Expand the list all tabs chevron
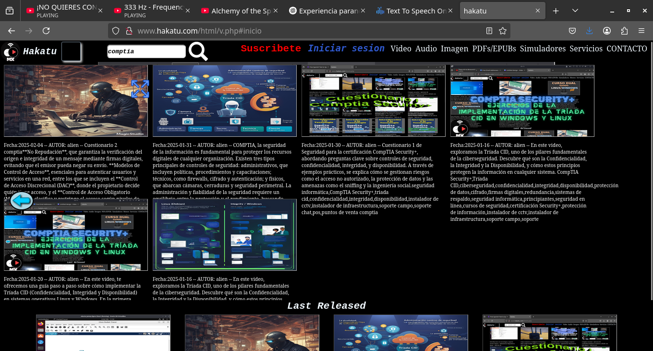This screenshot has height=351, width=653. (x=575, y=11)
